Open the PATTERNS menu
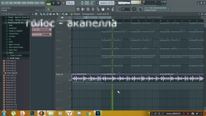Image resolution: width=206 pixels, height=116 pixels. (x=17, y=3)
